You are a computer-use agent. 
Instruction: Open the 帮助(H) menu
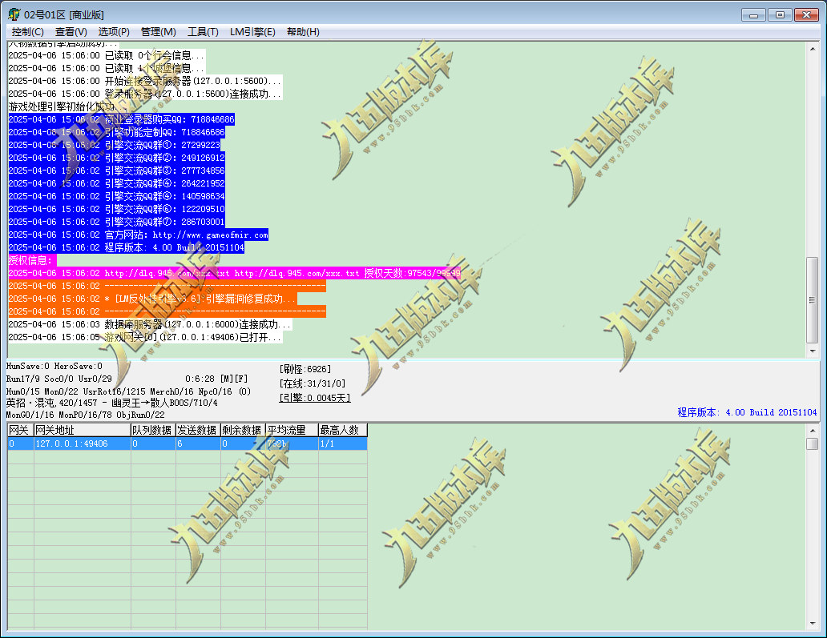tap(303, 32)
